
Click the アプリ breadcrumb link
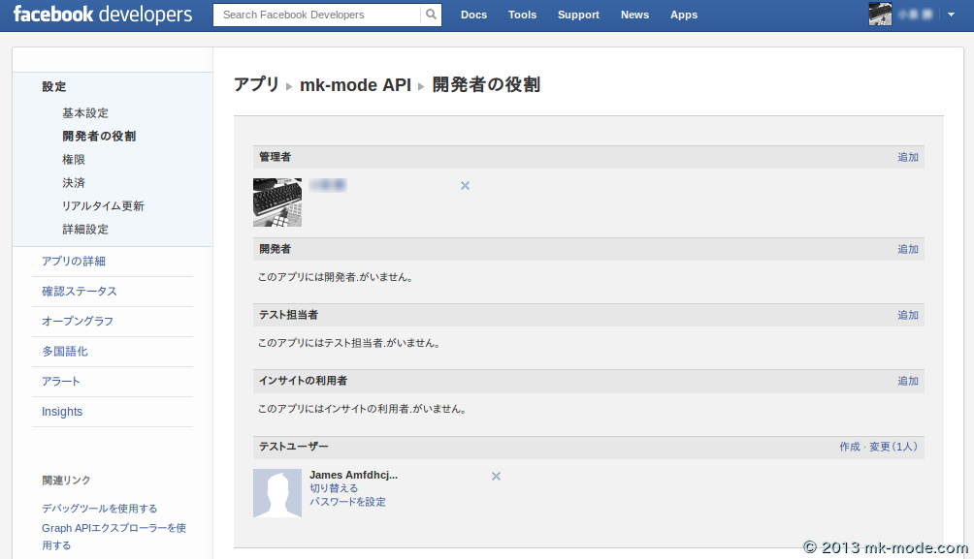click(x=256, y=85)
